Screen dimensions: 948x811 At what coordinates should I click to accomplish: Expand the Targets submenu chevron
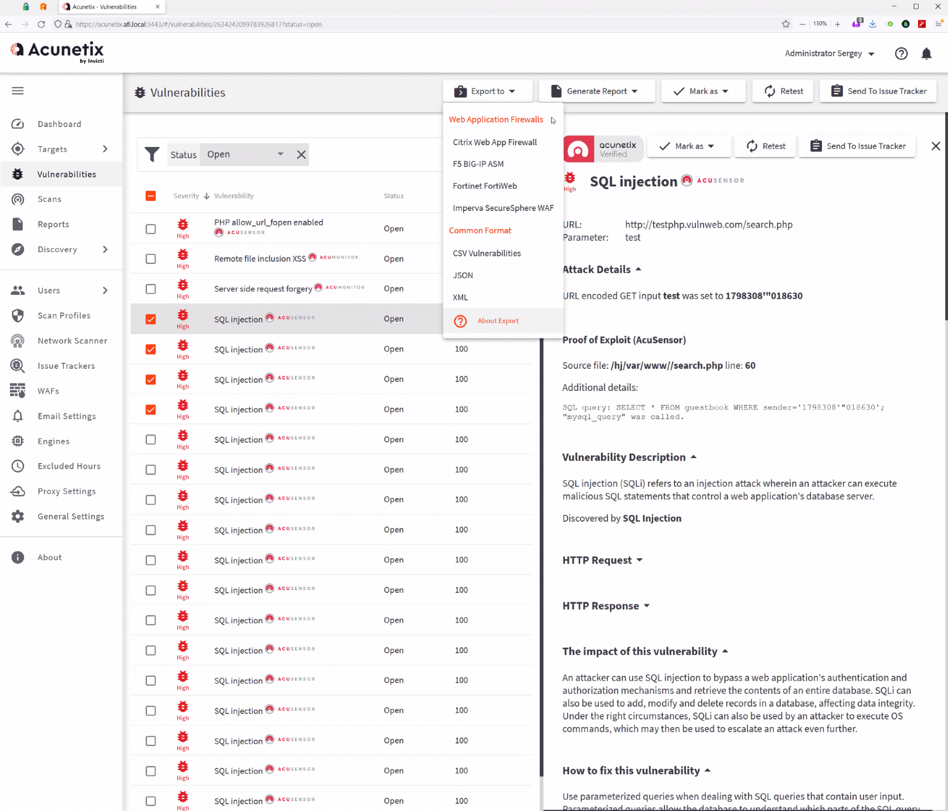pyautogui.click(x=105, y=149)
